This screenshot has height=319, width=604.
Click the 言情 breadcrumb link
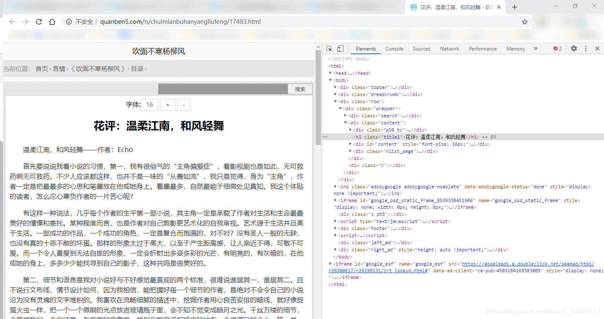(59, 69)
